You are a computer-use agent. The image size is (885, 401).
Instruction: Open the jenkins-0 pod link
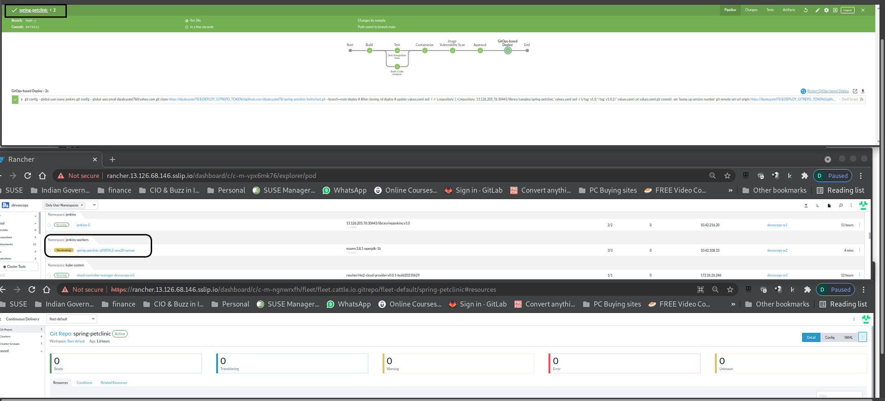[x=83, y=225]
